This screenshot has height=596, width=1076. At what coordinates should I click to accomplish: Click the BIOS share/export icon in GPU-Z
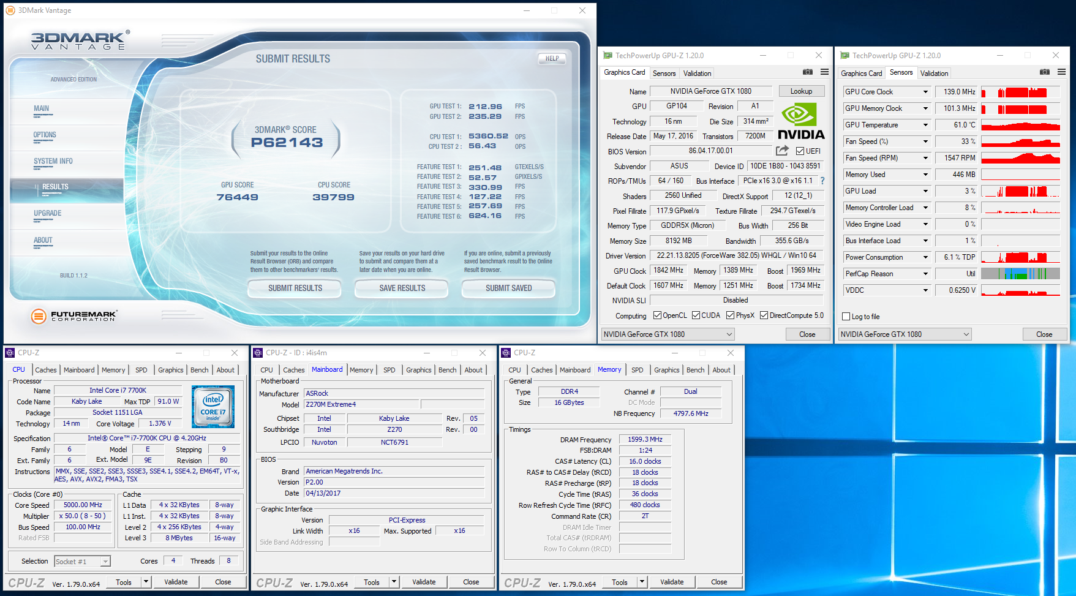pyautogui.click(x=782, y=150)
